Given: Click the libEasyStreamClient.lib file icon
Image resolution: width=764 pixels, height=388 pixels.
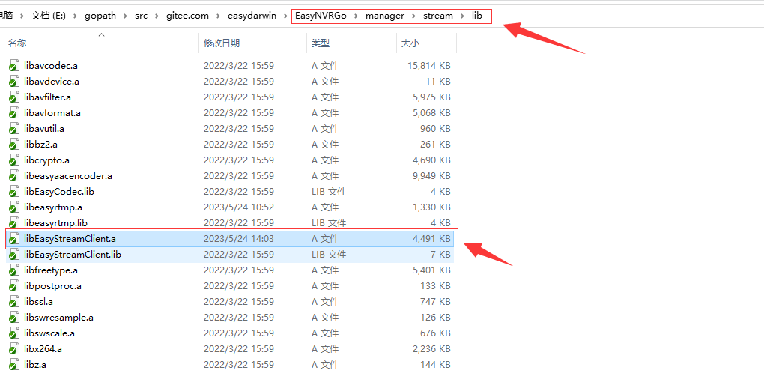Looking at the screenshot, I should 14,255.
